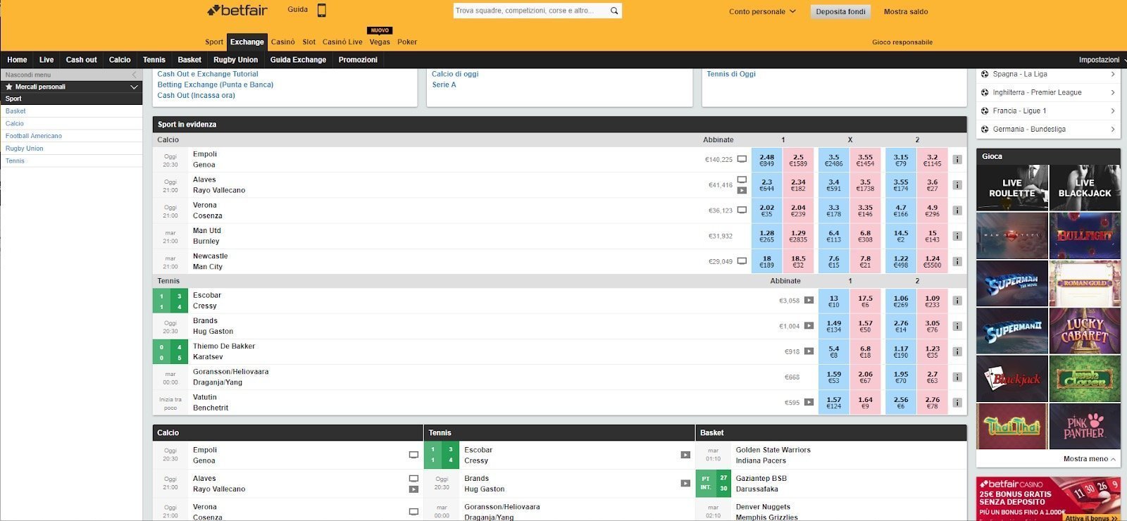Click play icon in Alaves Rayo Vallecano row
Viewport: 1127px width, 521px height.
[x=742, y=190]
